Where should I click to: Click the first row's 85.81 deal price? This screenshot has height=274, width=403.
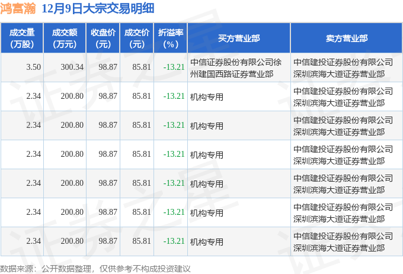click(x=142, y=67)
